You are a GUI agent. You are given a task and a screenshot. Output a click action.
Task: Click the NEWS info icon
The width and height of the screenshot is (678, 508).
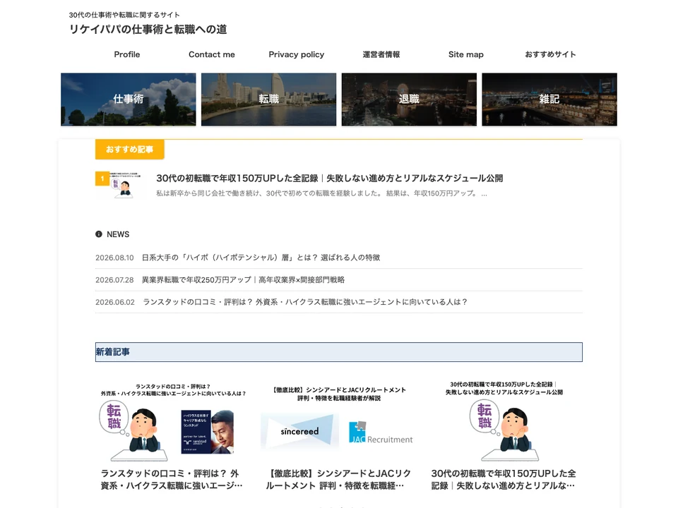[x=99, y=234]
